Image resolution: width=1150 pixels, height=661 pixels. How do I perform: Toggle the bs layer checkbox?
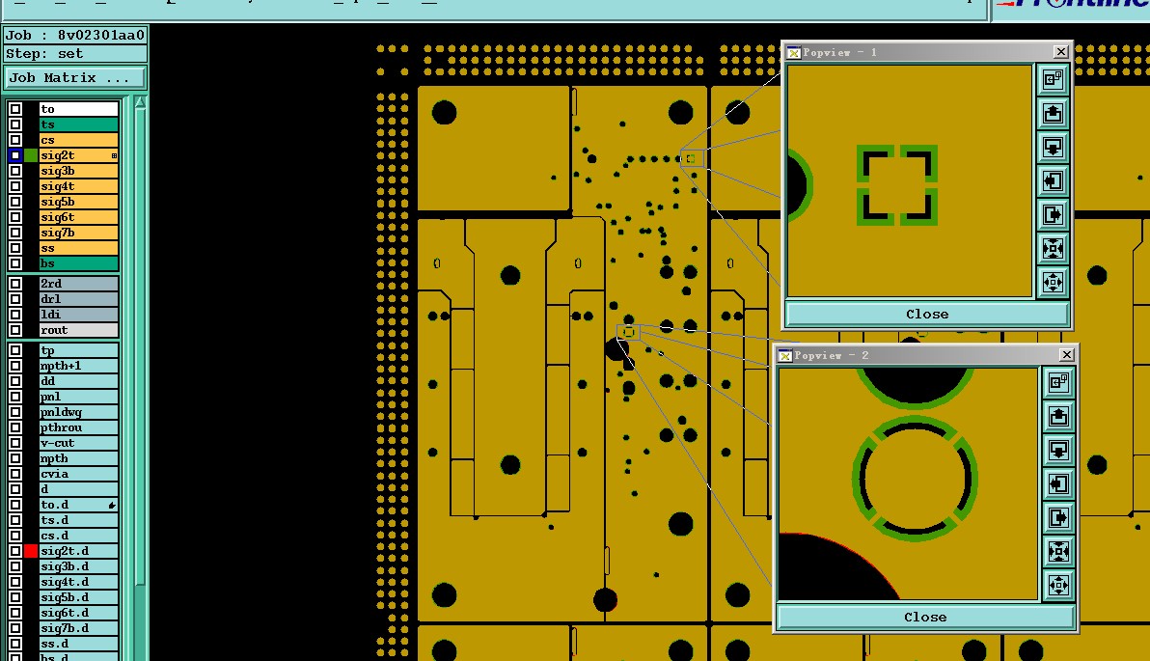[x=15, y=262]
